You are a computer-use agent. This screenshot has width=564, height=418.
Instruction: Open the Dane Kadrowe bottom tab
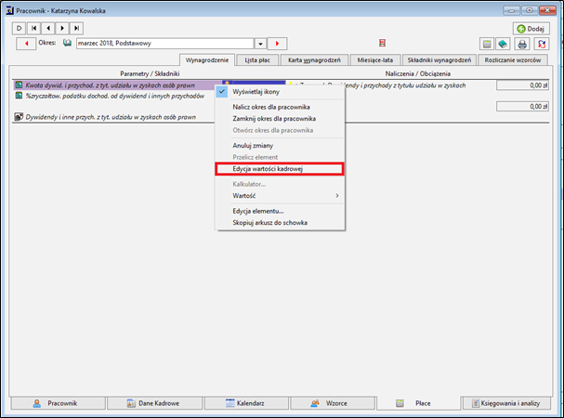155,403
